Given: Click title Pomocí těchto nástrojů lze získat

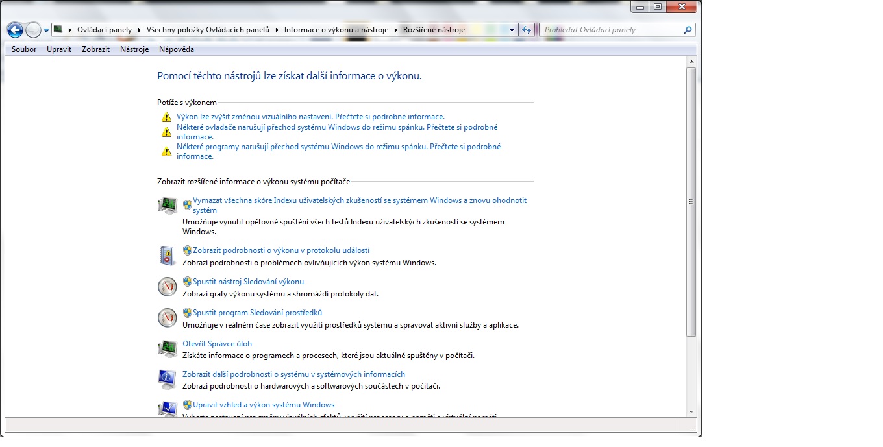Looking at the screenshot, I should tap(290, 76).
